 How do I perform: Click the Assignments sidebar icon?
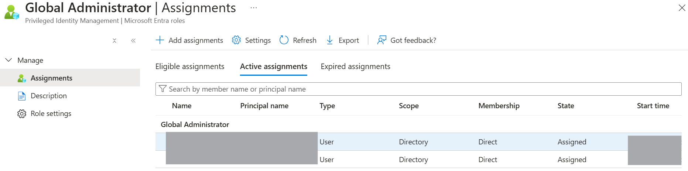click(22, 78)
